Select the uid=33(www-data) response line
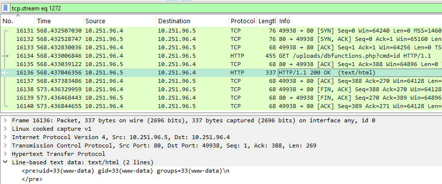 tap(126, 171)
